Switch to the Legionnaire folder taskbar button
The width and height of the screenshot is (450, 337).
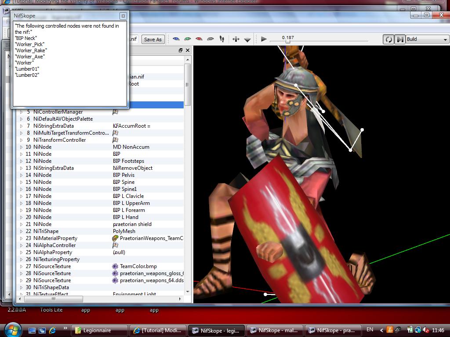point(99,330)
